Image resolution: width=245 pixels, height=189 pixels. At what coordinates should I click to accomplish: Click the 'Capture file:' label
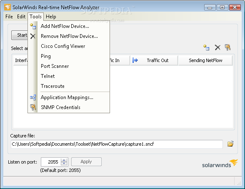point(22,136)
